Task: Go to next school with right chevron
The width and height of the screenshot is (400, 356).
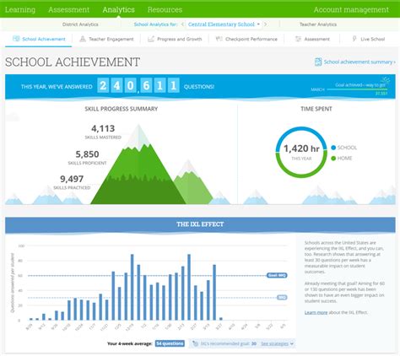Action: [266, 24]
